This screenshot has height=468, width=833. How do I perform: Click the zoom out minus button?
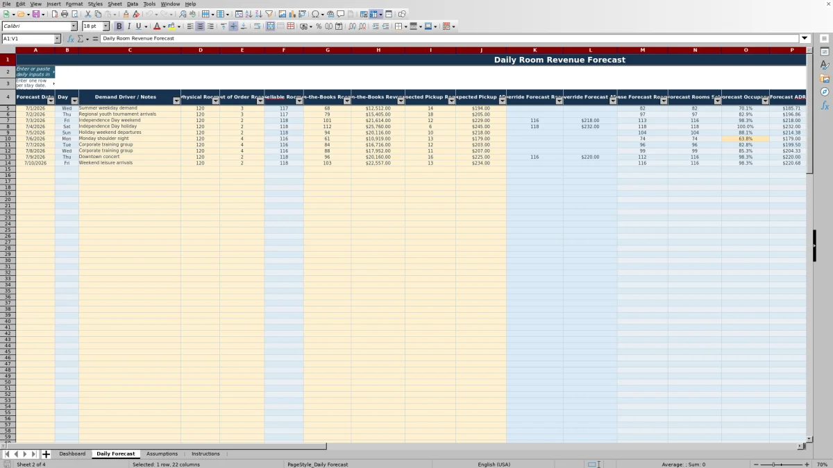point(757,465)
